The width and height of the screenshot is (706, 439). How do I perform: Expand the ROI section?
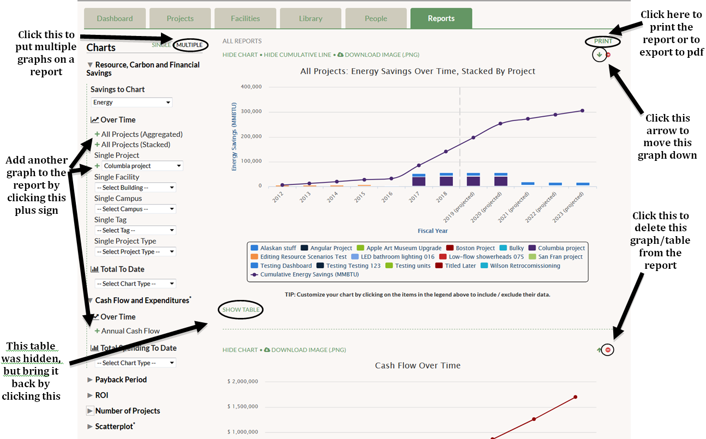(90, 395)
